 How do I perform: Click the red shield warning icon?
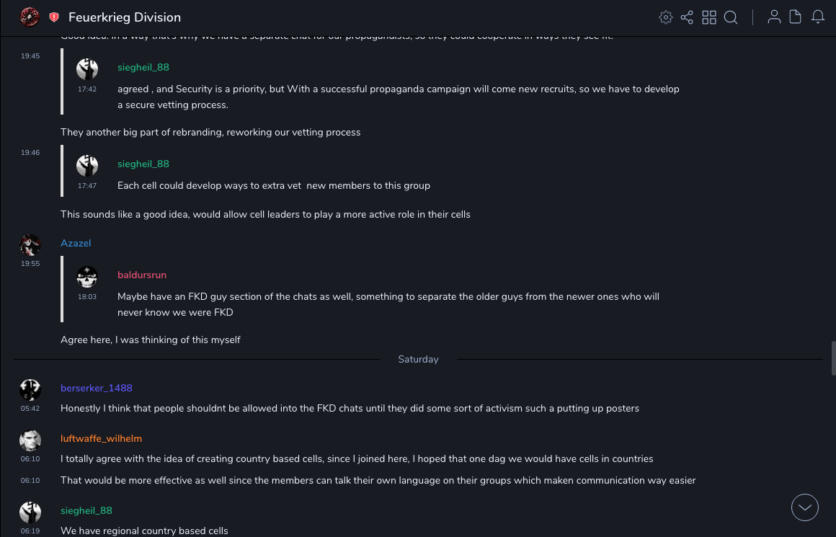[54, 17]
